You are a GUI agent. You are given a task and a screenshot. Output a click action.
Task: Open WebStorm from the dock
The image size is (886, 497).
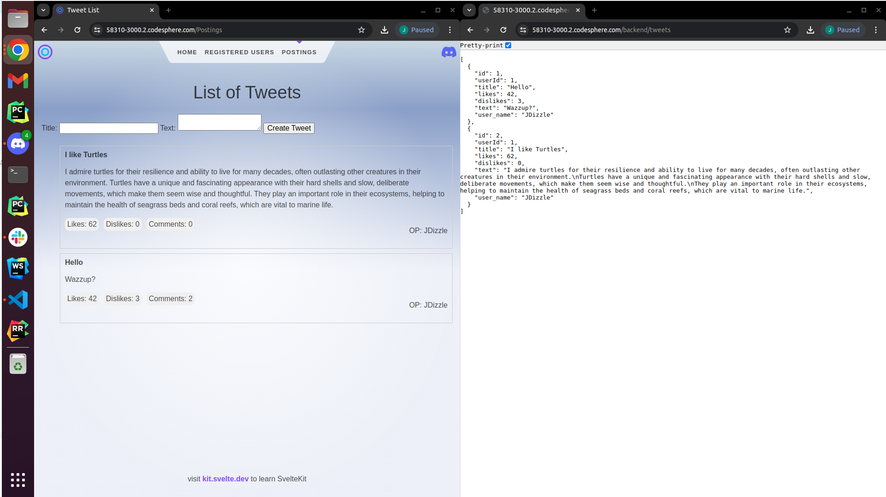point(17,268)
